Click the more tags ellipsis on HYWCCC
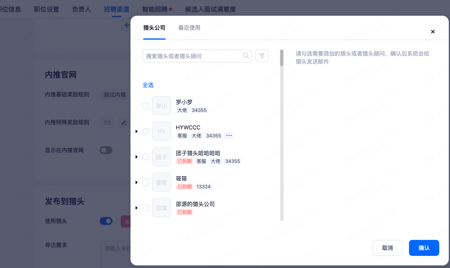This screenshot has width=450, height=268. [229, 136]
